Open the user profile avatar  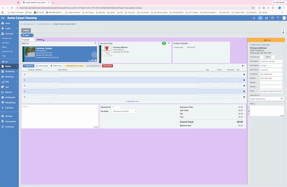284,18
